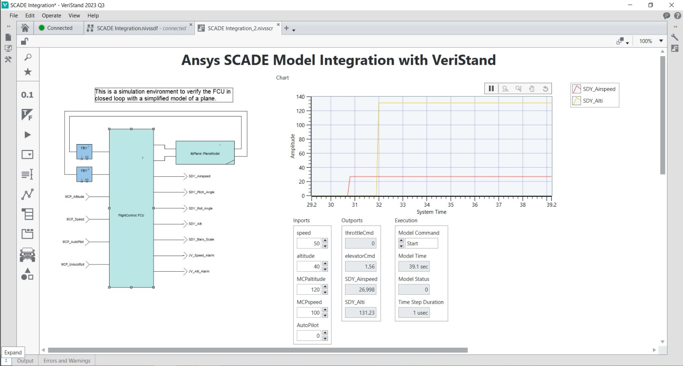Open the feedback comment icon
The height and width of the screenshot is (366, 683).
[x=666, y=16]
